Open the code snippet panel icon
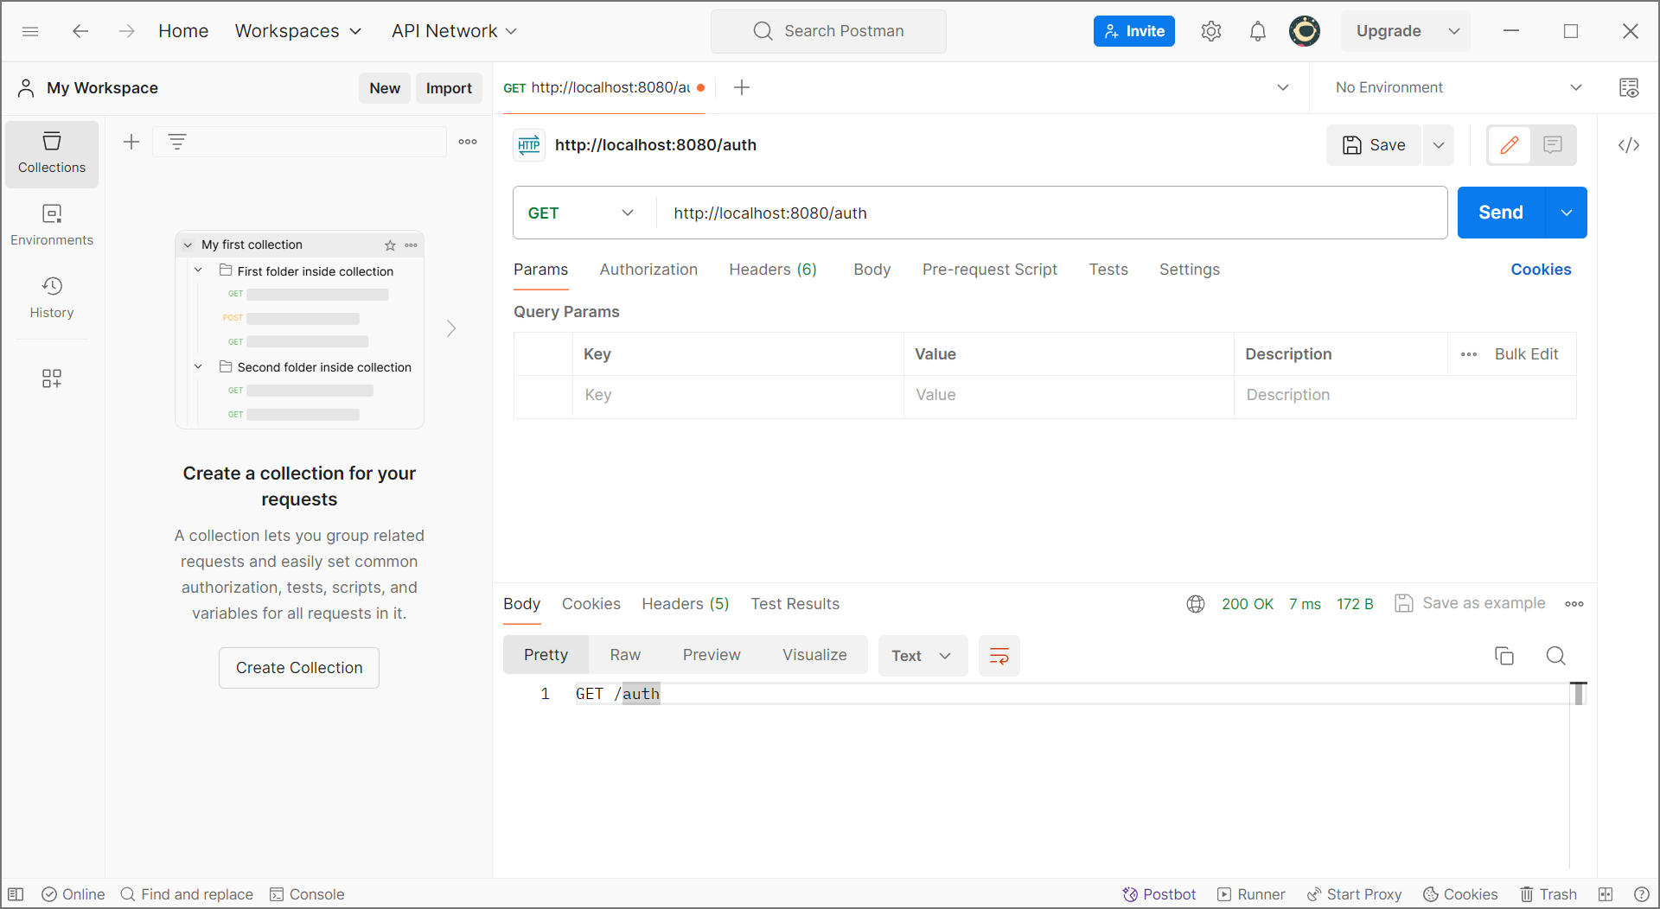1660x909 pixels. pos(1629,145)
